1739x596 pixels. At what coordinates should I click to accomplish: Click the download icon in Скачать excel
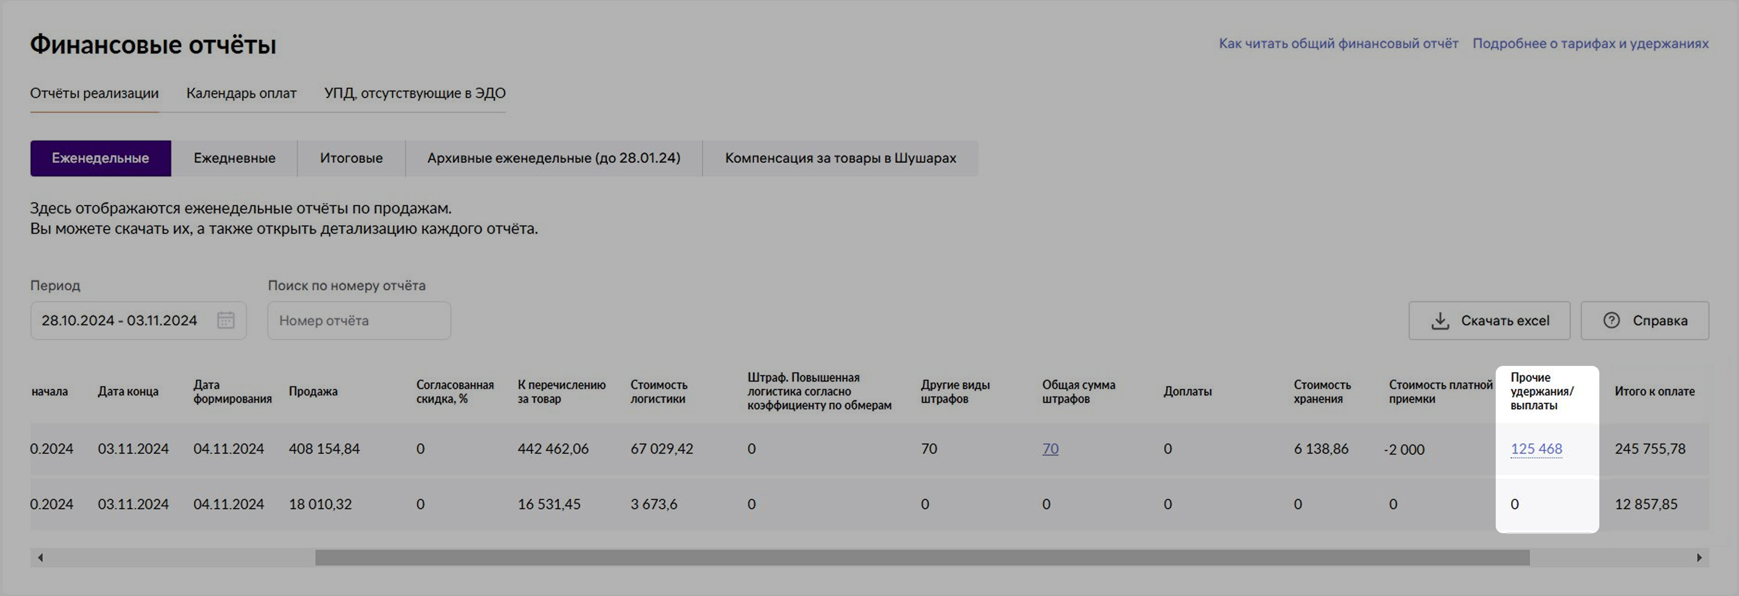pos(1440,321)
